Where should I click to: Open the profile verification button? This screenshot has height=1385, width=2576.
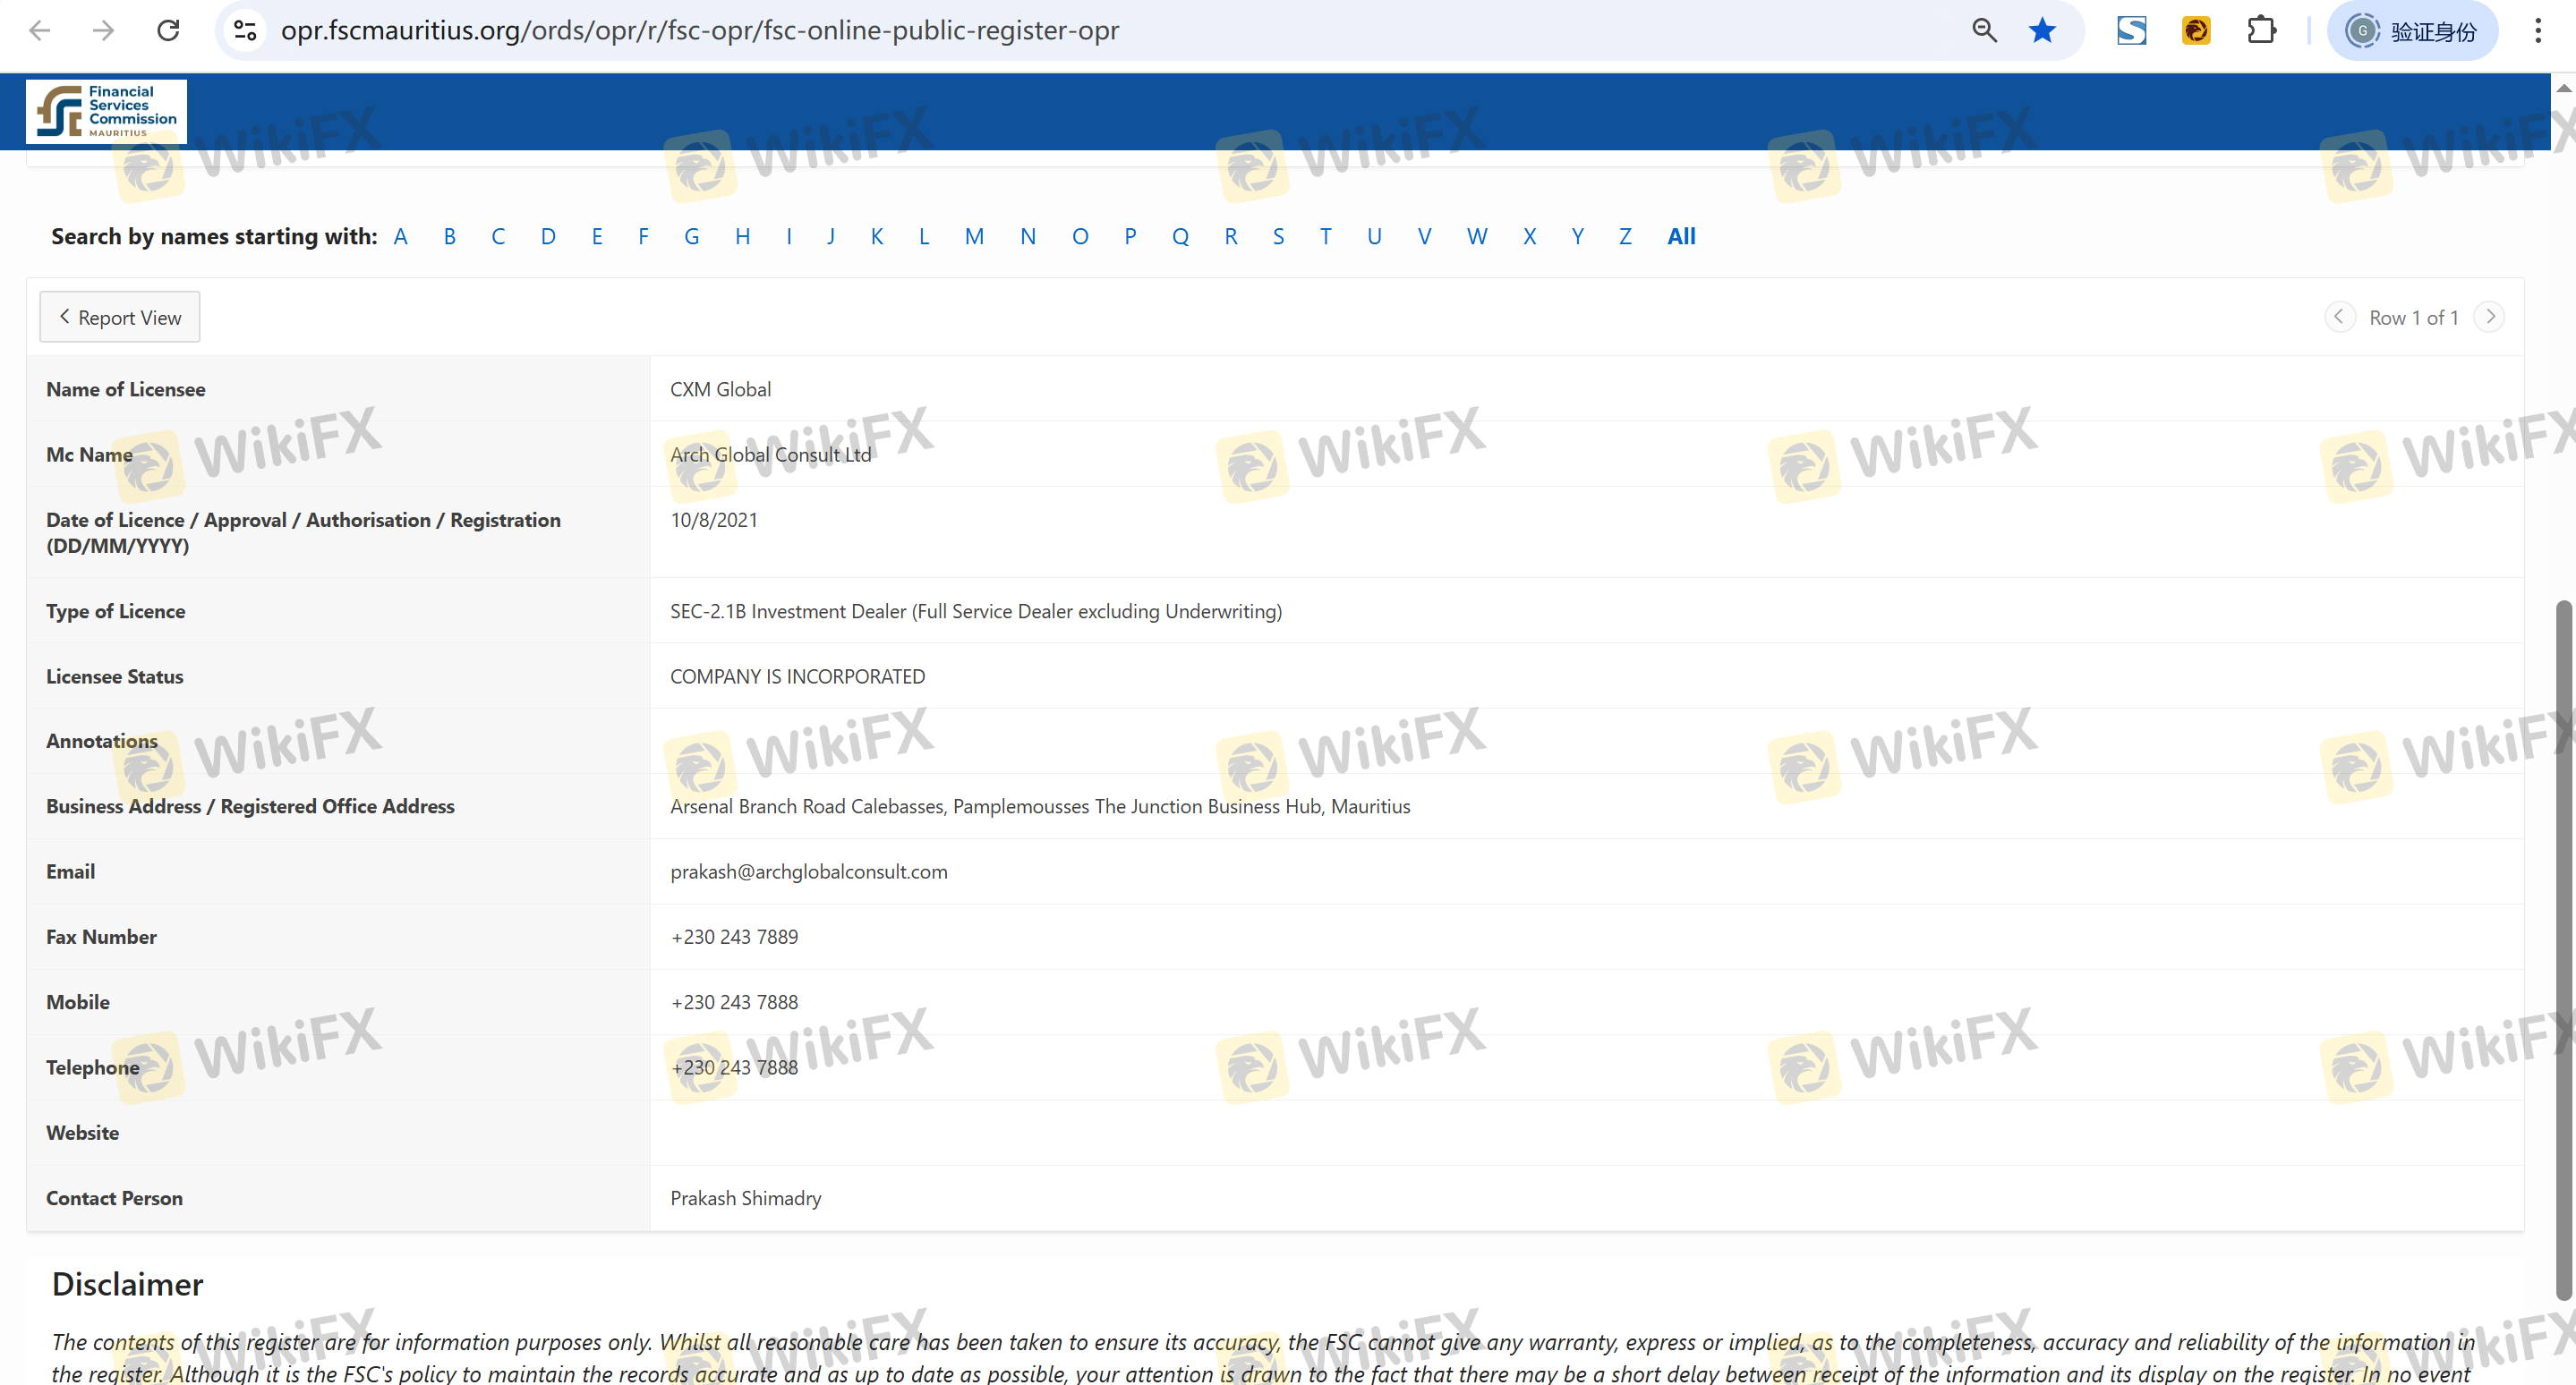click(2412, 30)
